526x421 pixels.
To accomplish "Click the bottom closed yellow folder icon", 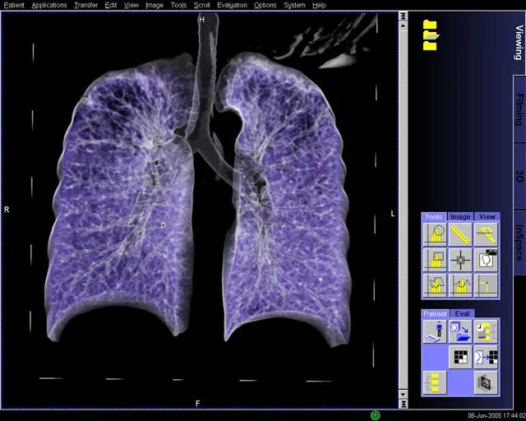I will 430,45.
